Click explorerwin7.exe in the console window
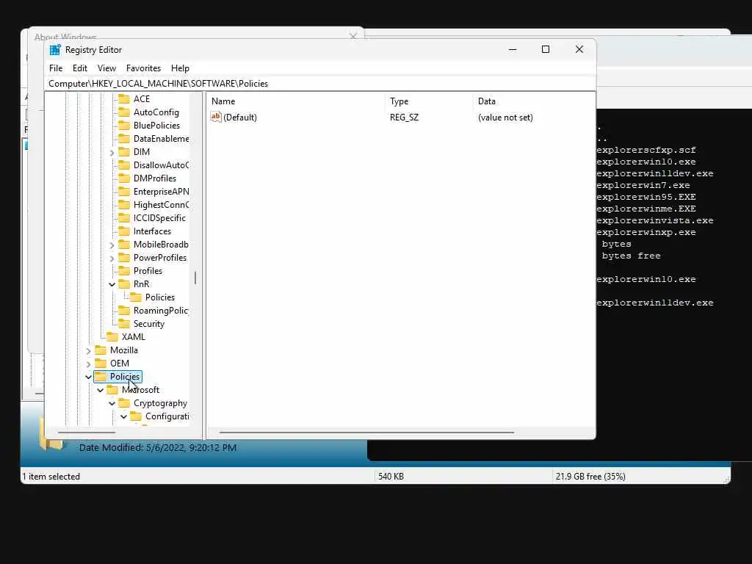752x564 pixels. 643,185
